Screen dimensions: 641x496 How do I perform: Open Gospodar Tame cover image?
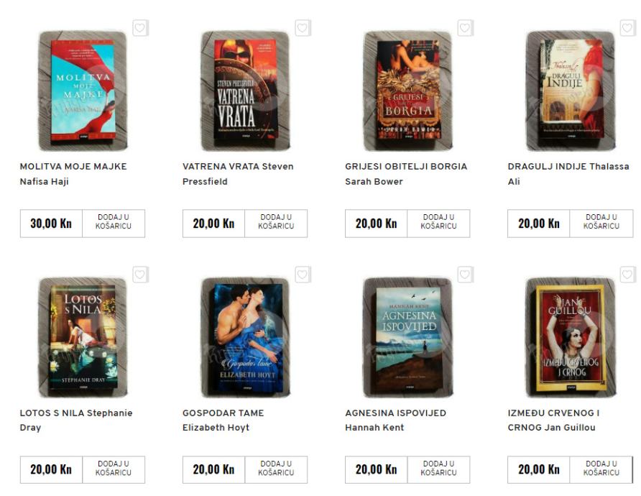coord(245,337)
